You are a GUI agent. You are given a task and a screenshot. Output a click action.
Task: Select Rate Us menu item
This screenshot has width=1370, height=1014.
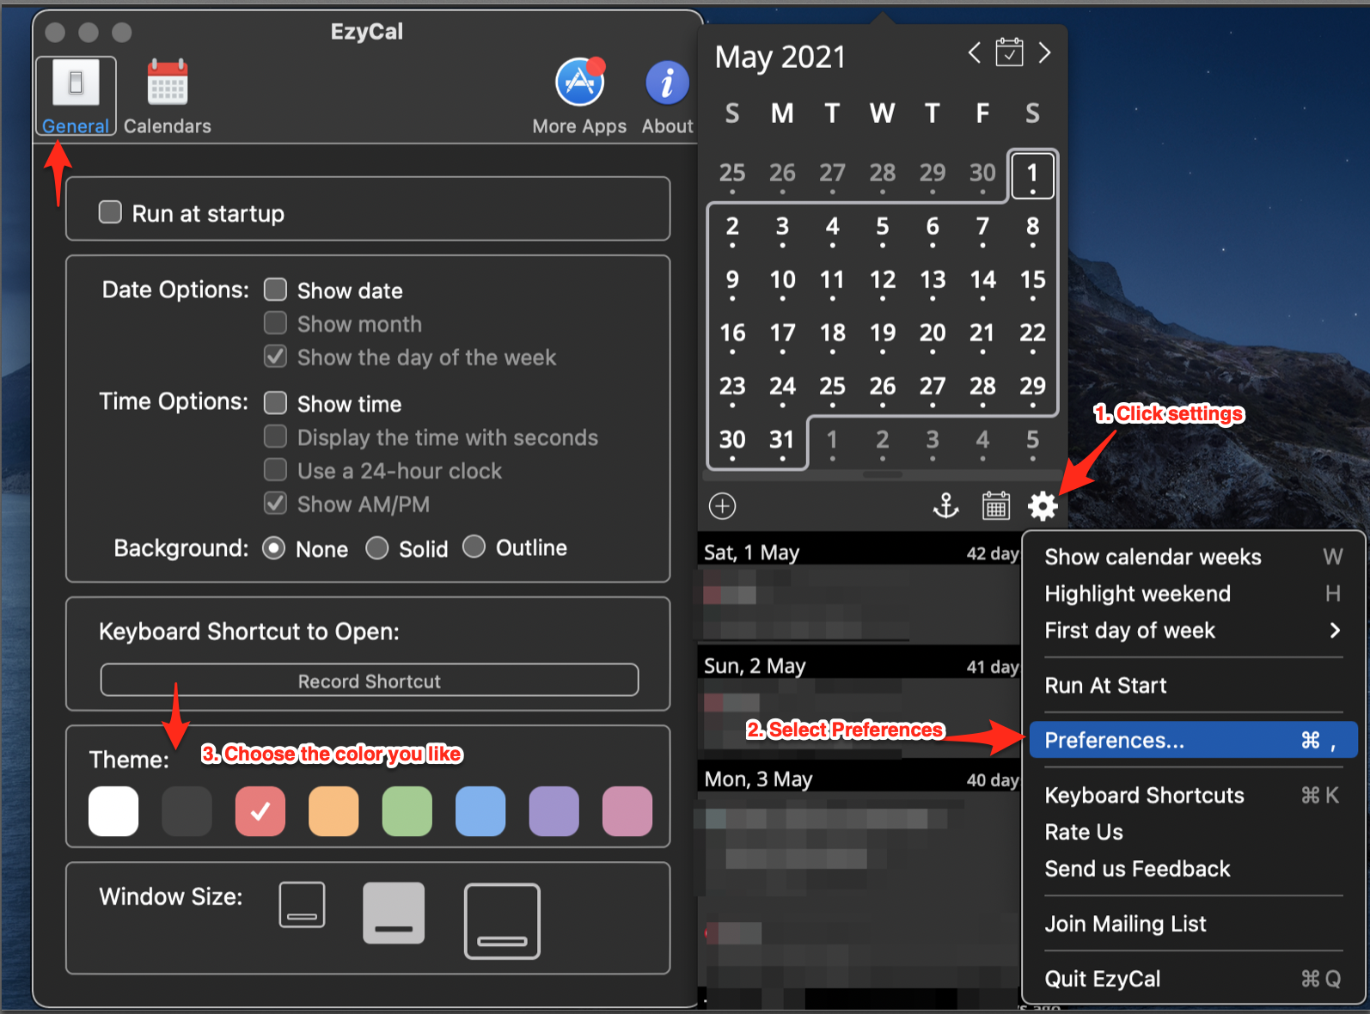(x=1193, y=833)
